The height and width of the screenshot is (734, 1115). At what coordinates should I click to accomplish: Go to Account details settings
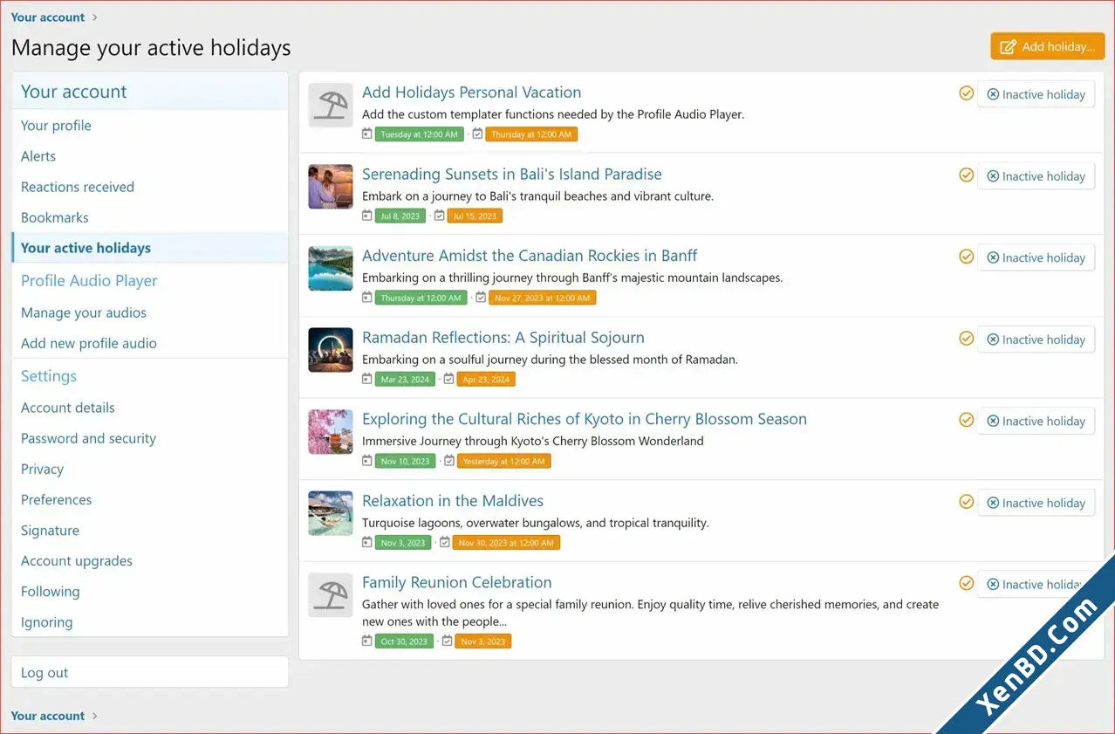68,408
